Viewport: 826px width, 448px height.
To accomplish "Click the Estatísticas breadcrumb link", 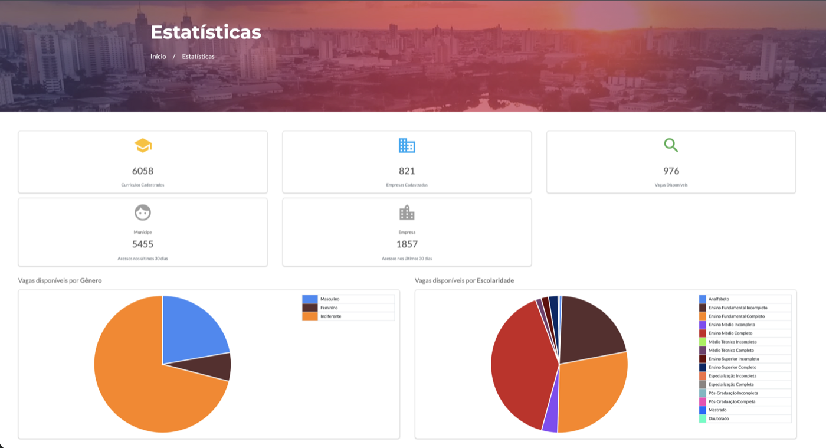I will pos(198,57).
